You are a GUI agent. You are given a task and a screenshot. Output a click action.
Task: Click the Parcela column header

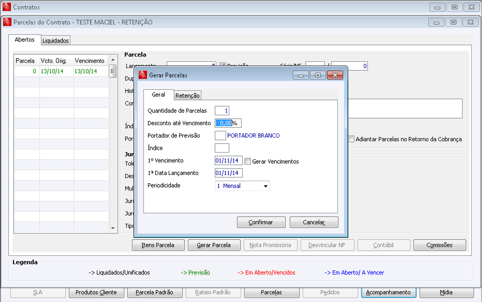(x=27, y=60)
